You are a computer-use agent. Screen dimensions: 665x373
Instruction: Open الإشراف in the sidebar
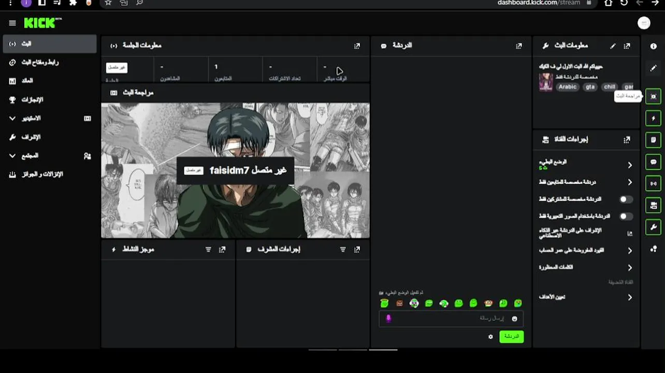(x=49, y=137)
